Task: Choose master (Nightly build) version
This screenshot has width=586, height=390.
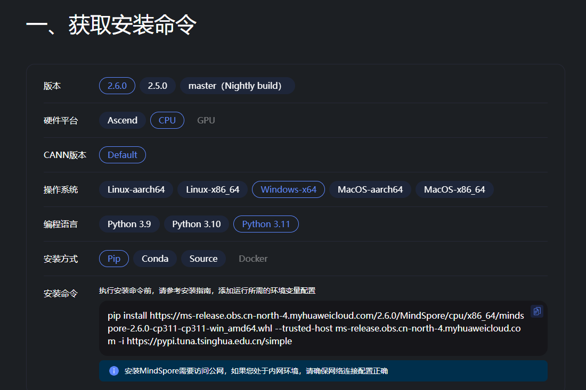Action: click(x=237, y=86)
